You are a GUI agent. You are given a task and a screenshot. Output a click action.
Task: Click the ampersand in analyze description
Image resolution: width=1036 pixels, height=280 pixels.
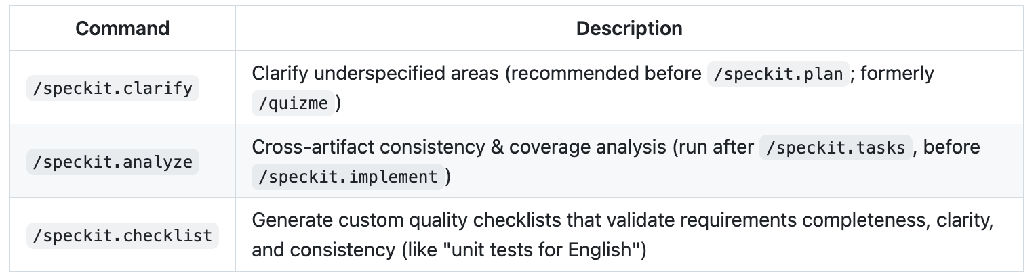tap(500, 147)
